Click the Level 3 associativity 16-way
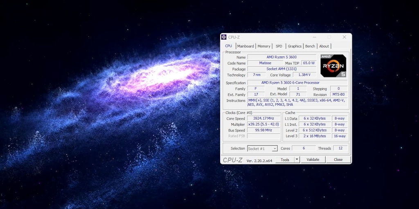419x209 pixels. pyautogui.click(x=340, y=136)
